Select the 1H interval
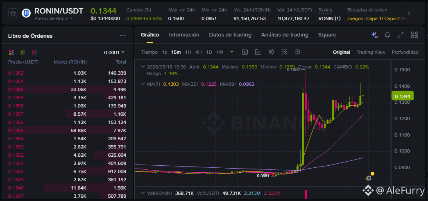Screen dimensions: 428x201 [x=188, y=52]
